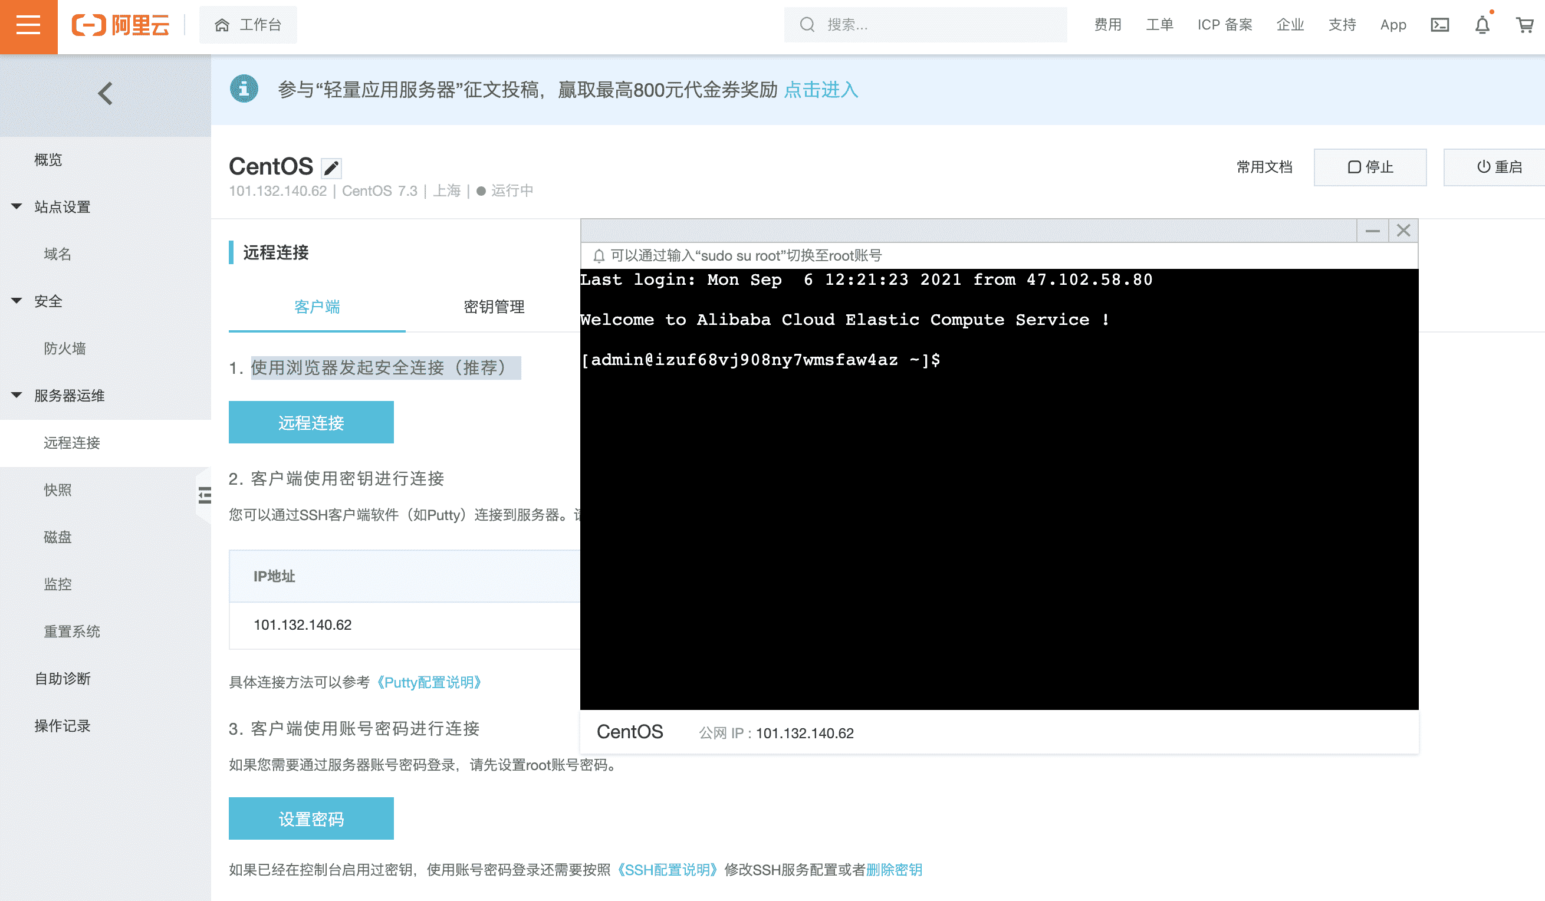1545x901 pixels.
Task: Click the 运行中 status text
Action: 511,190
